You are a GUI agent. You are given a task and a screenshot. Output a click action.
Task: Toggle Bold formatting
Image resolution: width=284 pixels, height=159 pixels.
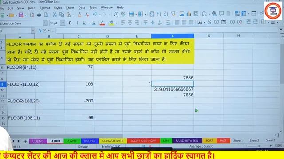pyautogui.click(x=70, y=23)
